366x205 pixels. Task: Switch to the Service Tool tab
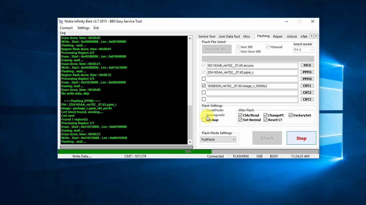(207, 36)
